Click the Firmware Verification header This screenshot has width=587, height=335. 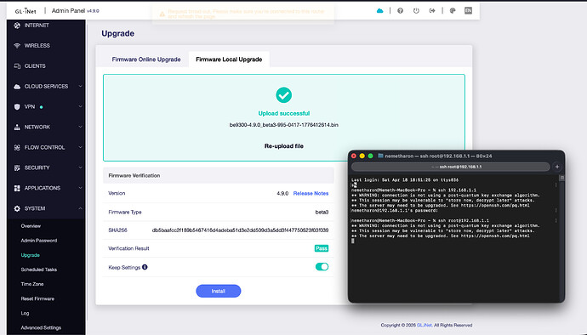219,175
